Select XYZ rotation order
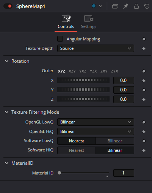Image resolution: width=152 pixels, height=193 pixels. pos(61,71)
